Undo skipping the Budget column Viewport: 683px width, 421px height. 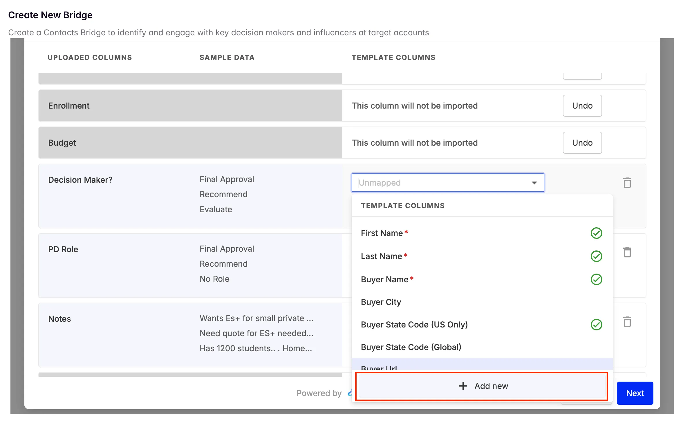582,143
